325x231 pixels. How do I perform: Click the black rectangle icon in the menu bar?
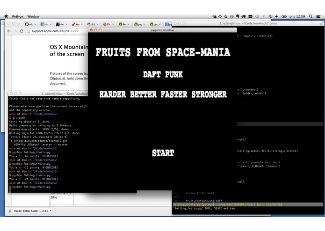[250, 16]
